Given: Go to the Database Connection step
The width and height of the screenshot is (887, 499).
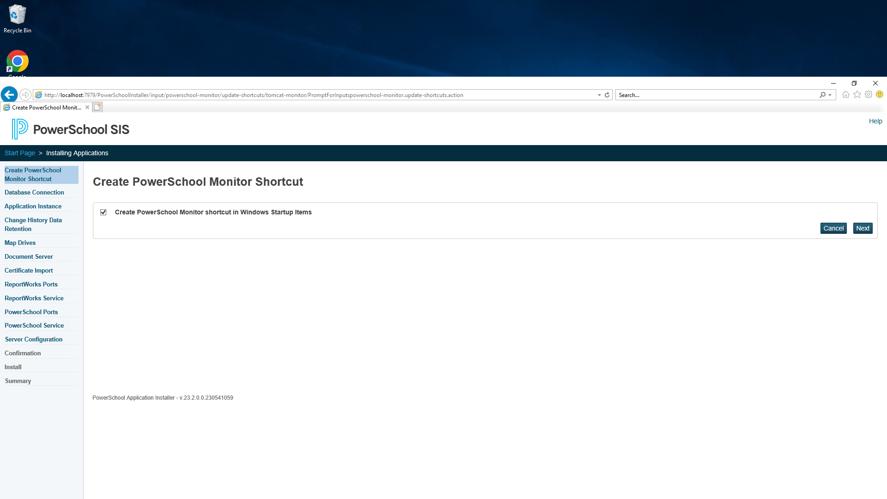Looking at the screenshot, I should (34, 193).
